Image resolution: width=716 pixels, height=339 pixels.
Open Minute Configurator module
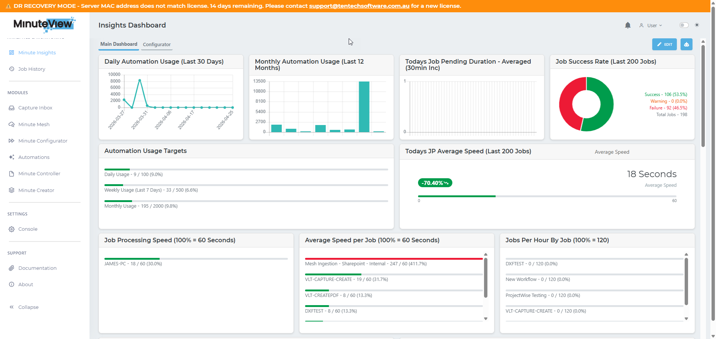coord(43,141)
